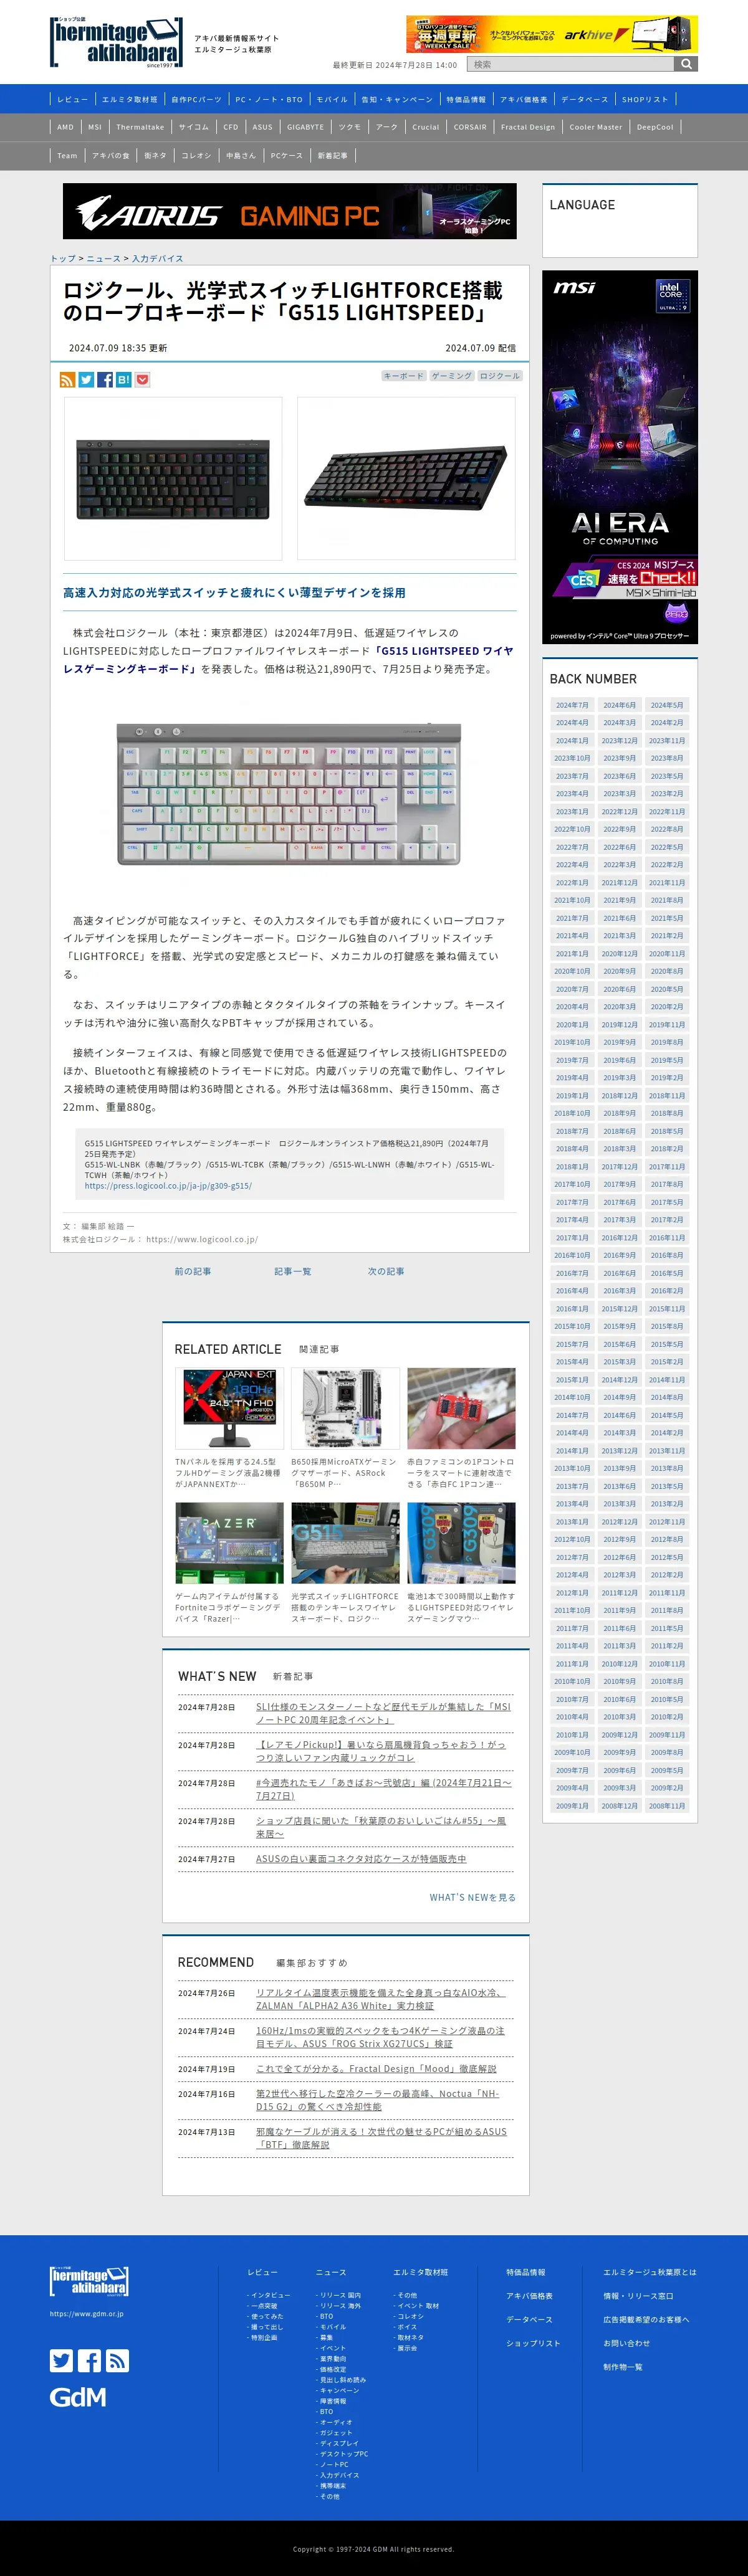This screenshot has width=748, height=2576.
Task: Click the ニュース breadcrumb link
Action: coord(103,259)
